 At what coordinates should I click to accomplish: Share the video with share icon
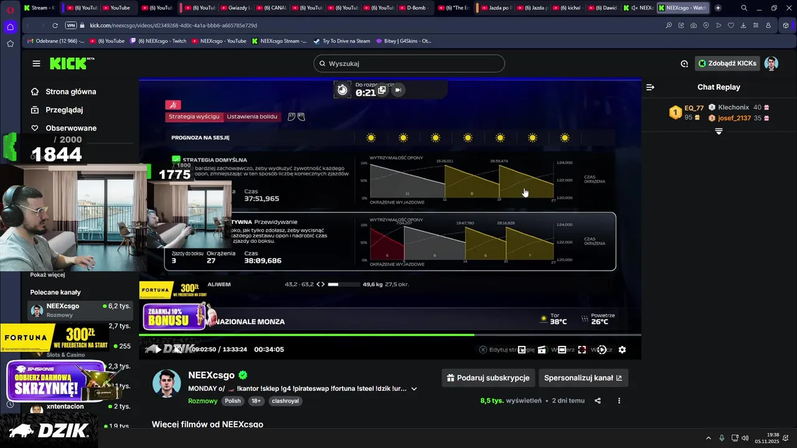click(598, 401)
